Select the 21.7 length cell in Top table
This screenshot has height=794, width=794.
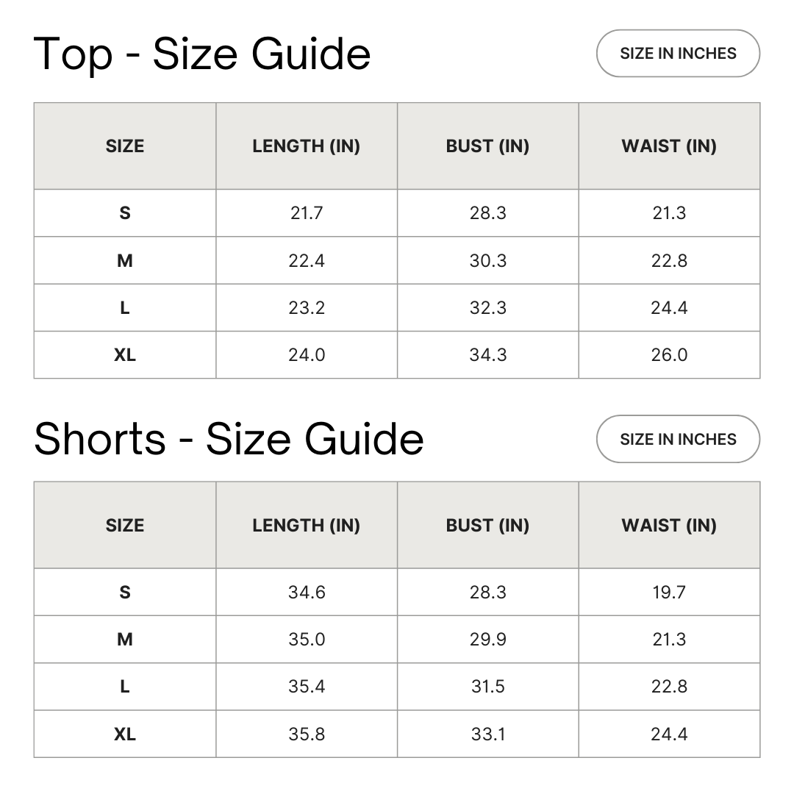306,213
